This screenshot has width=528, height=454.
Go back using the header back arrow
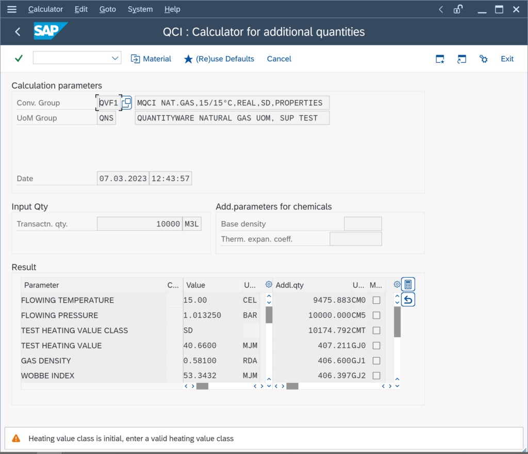[x=18, y=32]
